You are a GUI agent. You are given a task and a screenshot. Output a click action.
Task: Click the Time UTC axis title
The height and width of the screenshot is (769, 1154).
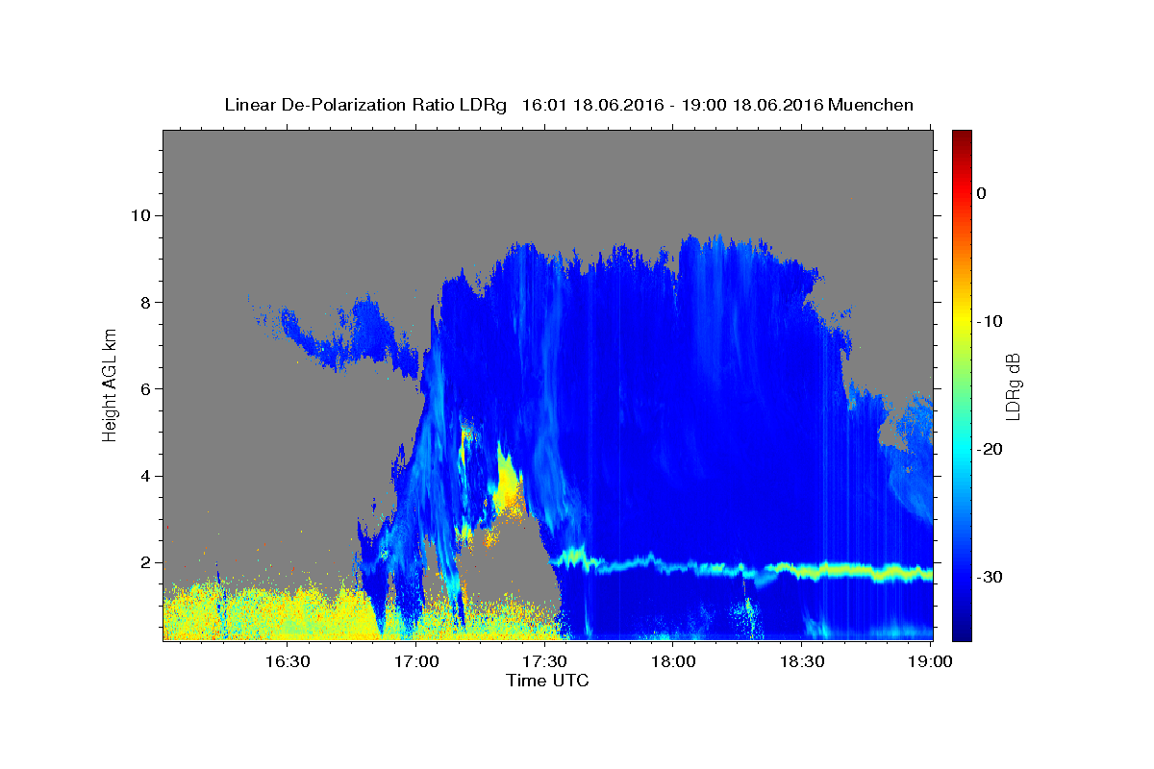[x=547, y=681]
